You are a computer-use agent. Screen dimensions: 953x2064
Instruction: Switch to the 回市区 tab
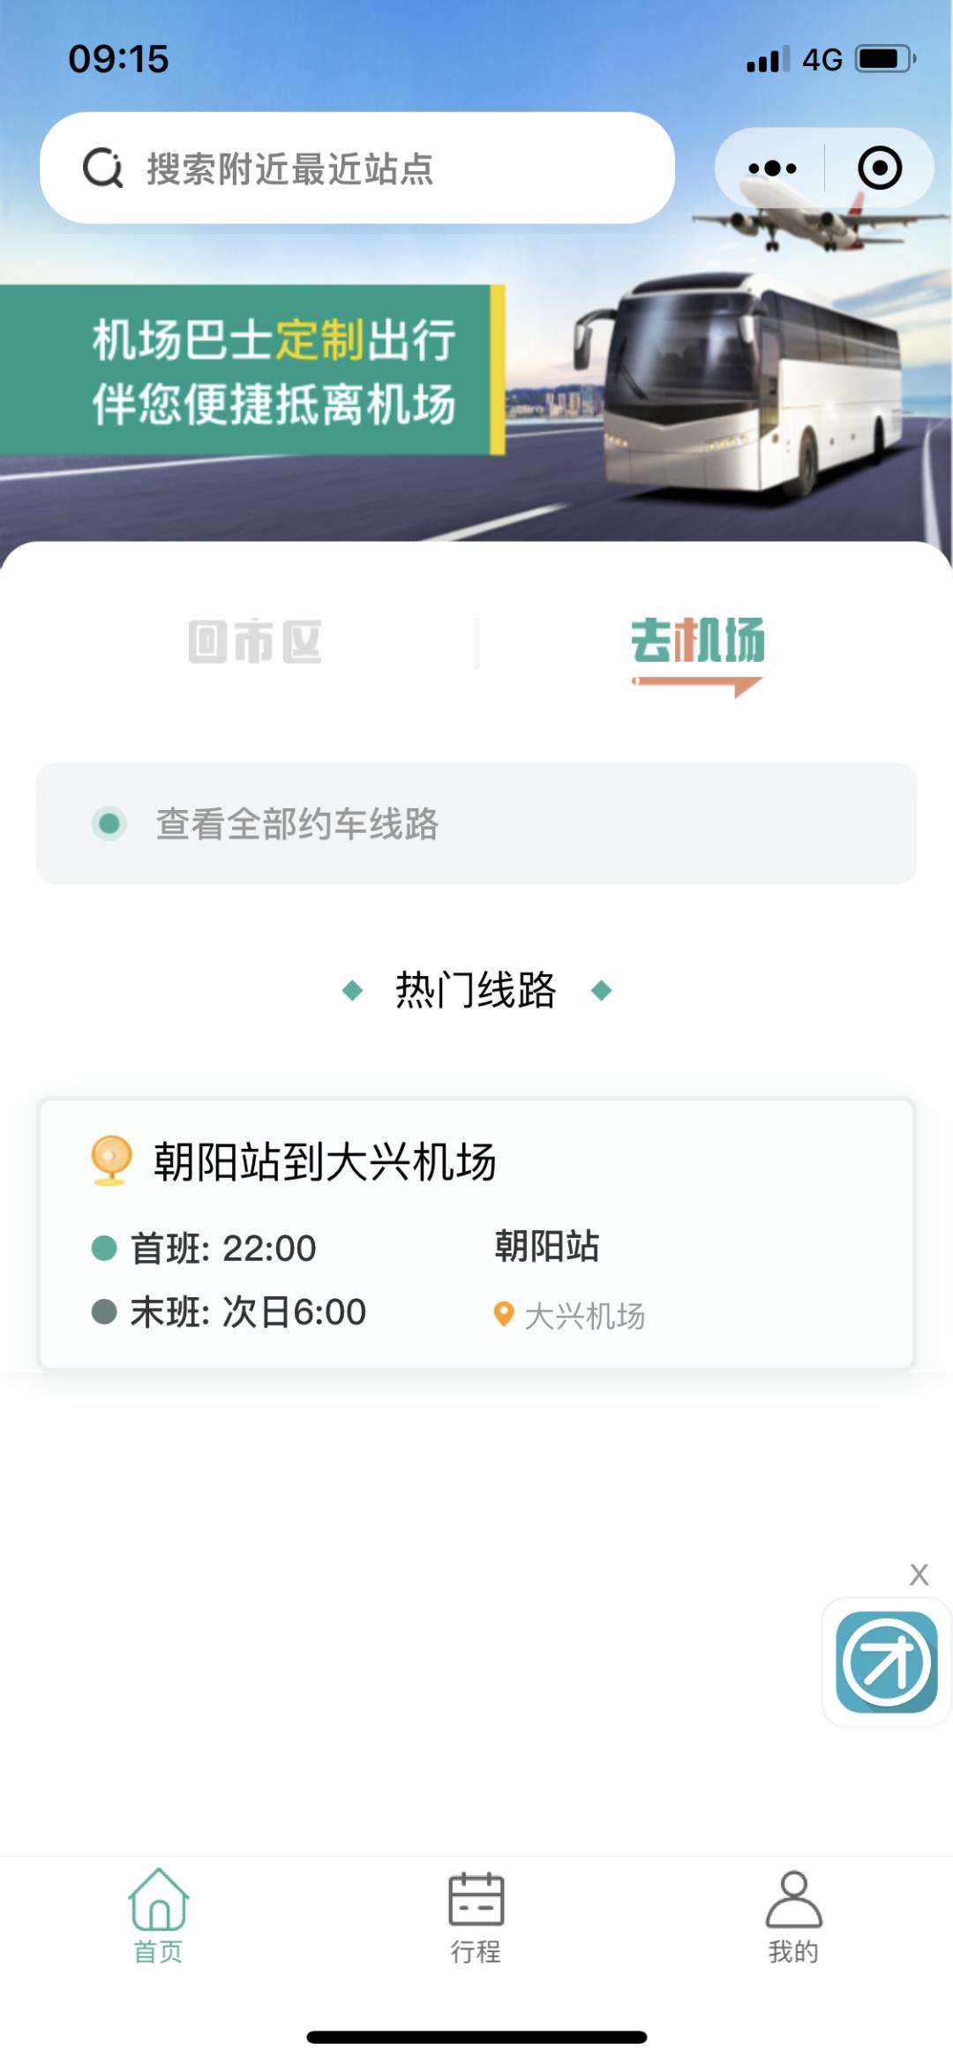[255, 642]
